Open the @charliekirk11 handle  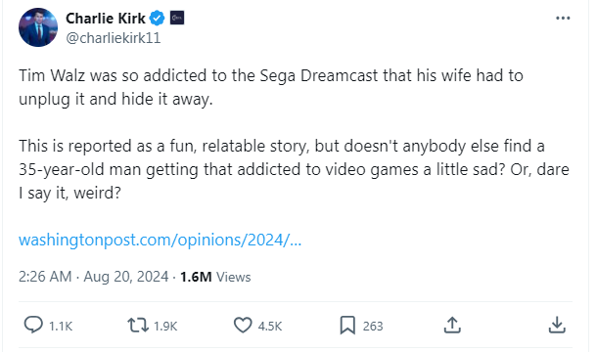tap(114, 38)
